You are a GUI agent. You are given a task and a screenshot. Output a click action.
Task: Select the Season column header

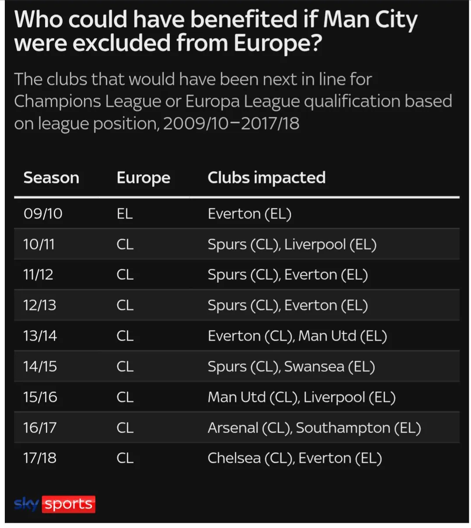click(x=51, y=178)
